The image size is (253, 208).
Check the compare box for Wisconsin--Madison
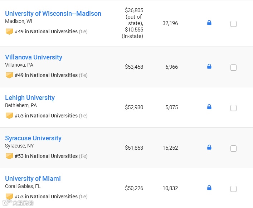pos(233,24)
